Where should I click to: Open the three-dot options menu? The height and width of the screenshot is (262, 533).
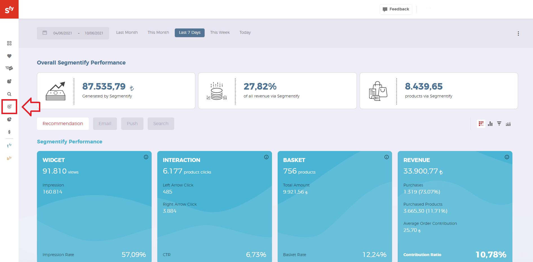tap(518, 34)
